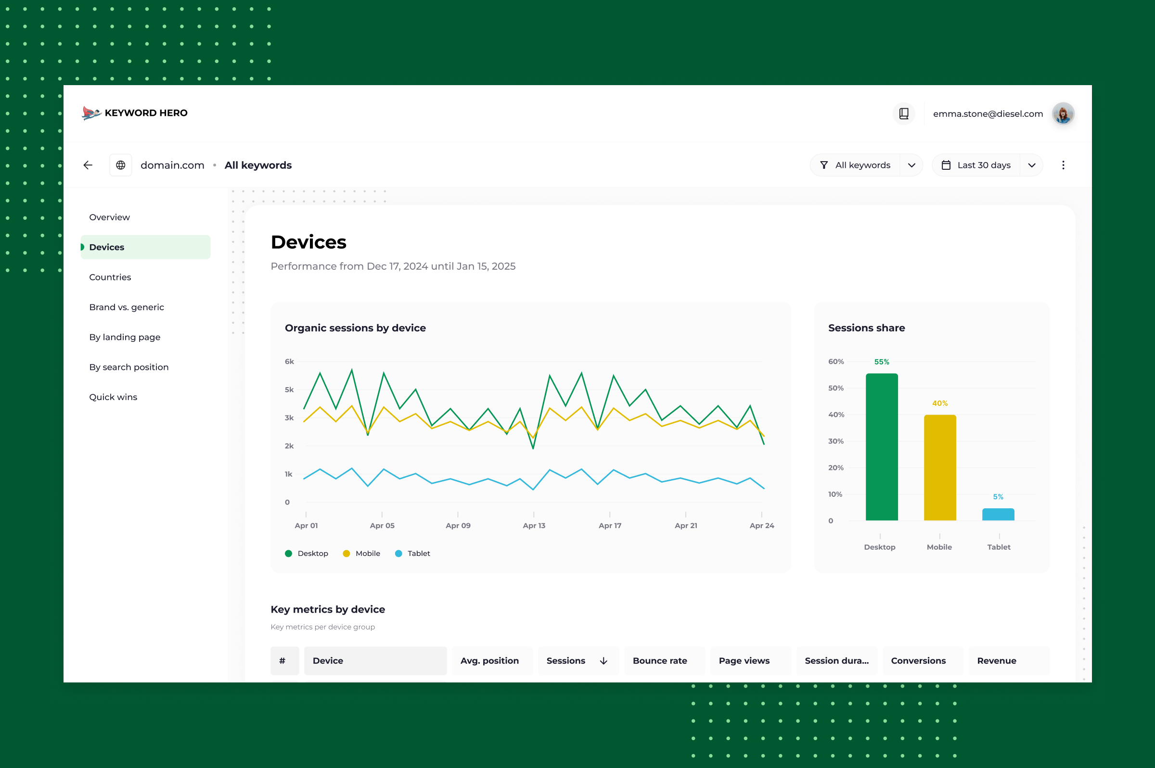Open the documentation book icon
This screenshot has height=768, width=1155.
tap(904, 113)
